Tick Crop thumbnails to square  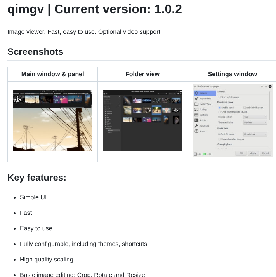(x=220, y=112)
